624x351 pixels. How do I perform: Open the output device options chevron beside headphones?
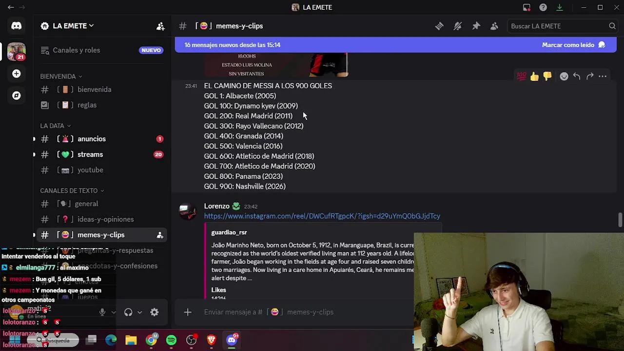pos(139,312)
